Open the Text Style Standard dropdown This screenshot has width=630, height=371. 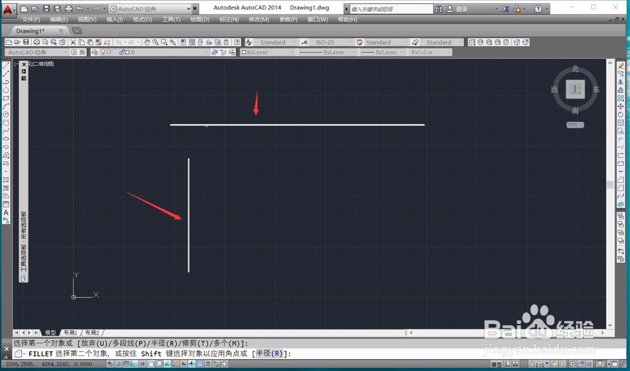pos(276,42)
